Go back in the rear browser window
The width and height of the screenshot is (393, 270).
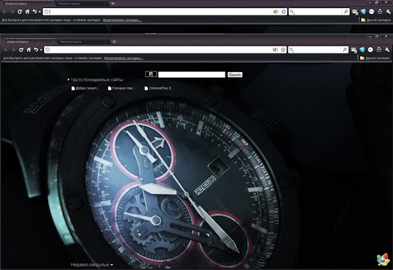pyautogui.click(x=5, y=11)
